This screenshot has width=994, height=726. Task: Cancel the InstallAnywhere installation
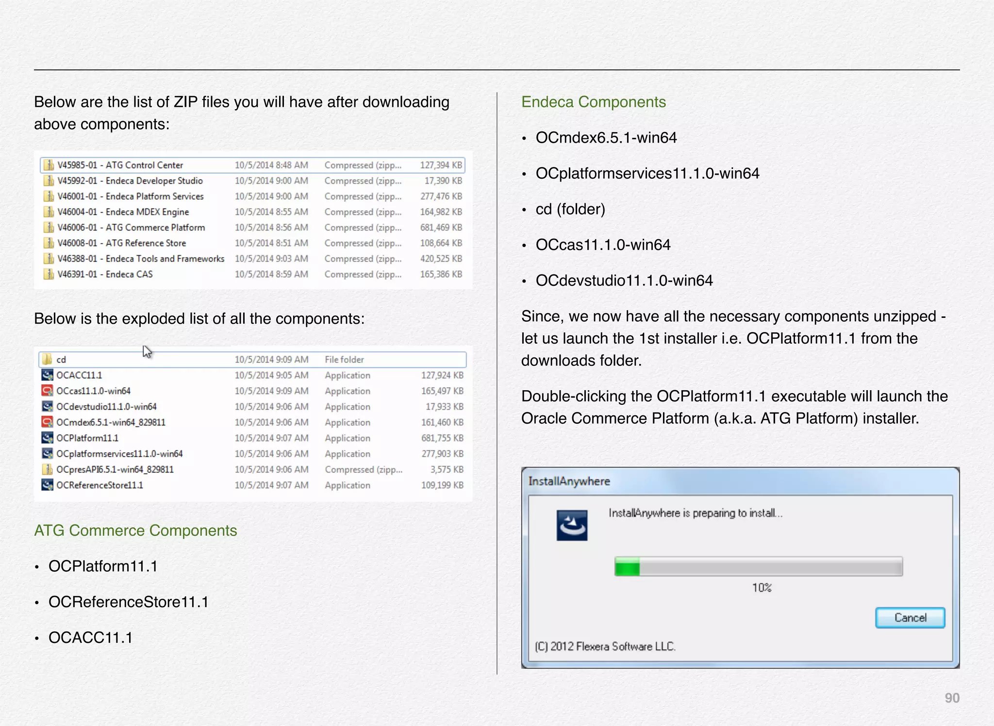coord(910,618)
